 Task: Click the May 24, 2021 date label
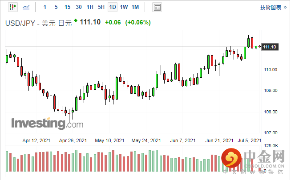tap(146, 140)
